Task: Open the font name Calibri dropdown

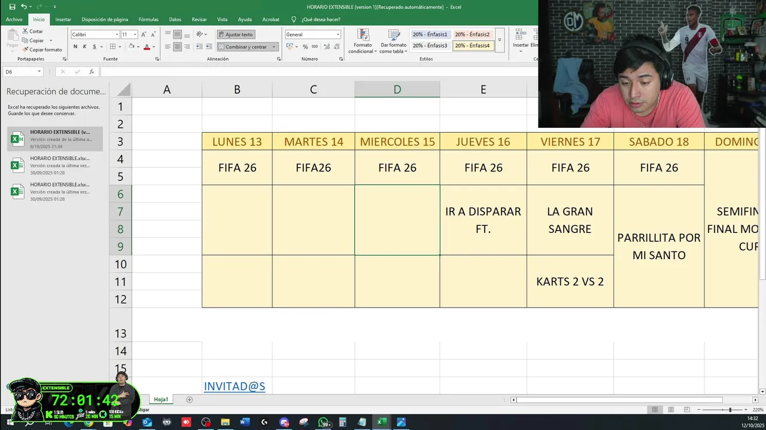Action: tap(116, 35)
